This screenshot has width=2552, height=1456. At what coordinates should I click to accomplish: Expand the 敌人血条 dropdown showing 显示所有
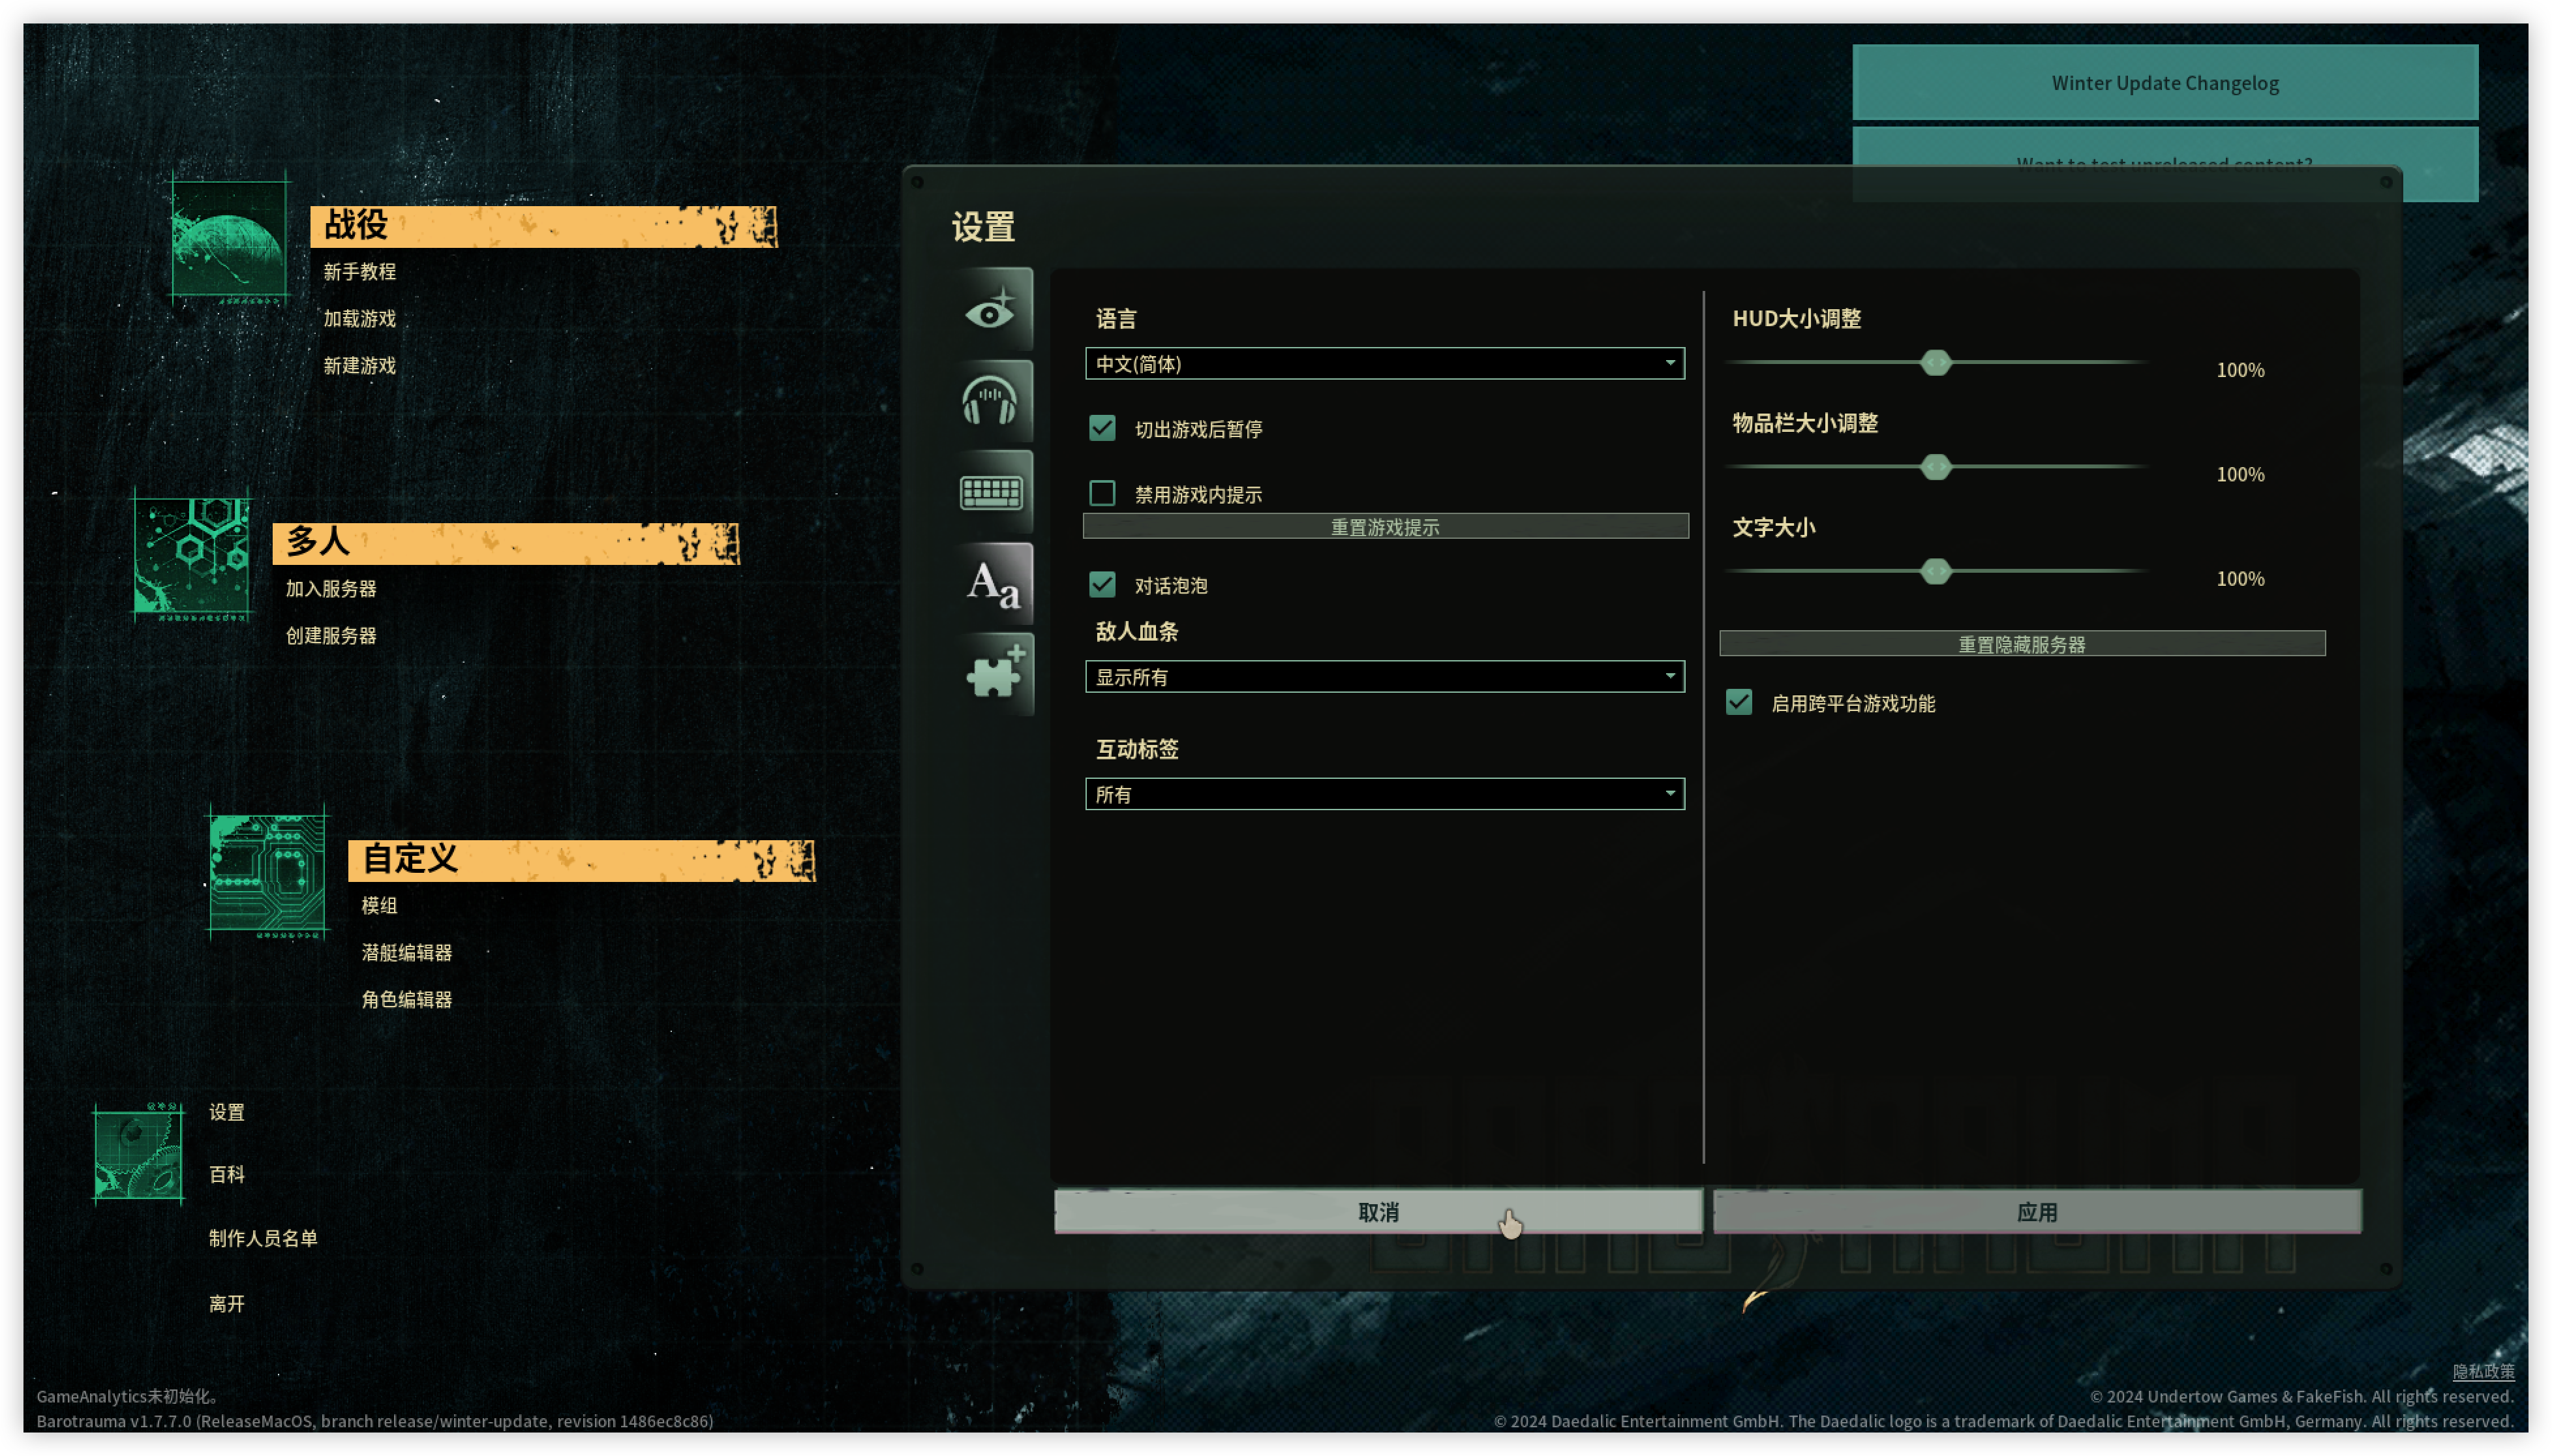click(1384, 677)
